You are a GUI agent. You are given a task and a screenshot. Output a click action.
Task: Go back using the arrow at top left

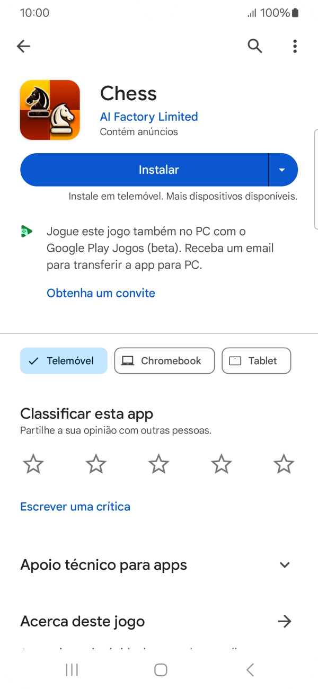click(x=23, y=46)
